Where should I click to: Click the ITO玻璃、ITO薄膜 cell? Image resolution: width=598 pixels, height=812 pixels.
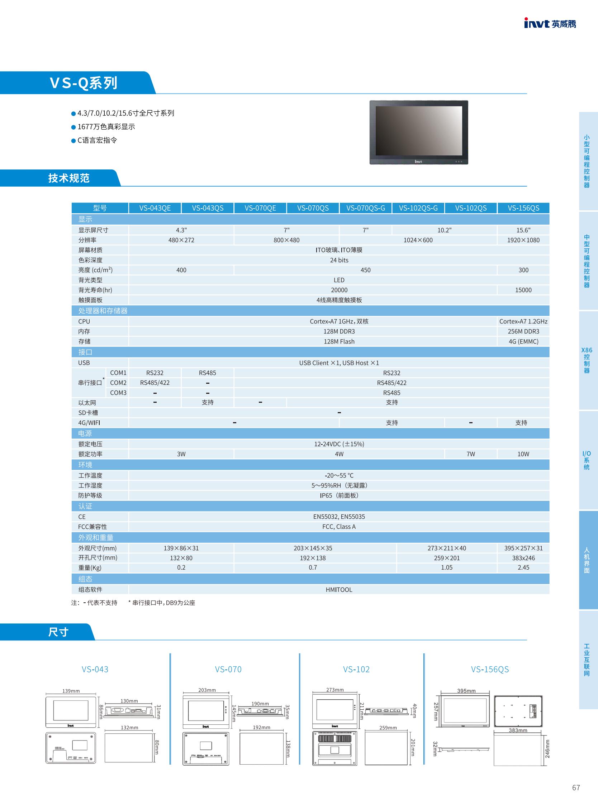tap(339, 250)
